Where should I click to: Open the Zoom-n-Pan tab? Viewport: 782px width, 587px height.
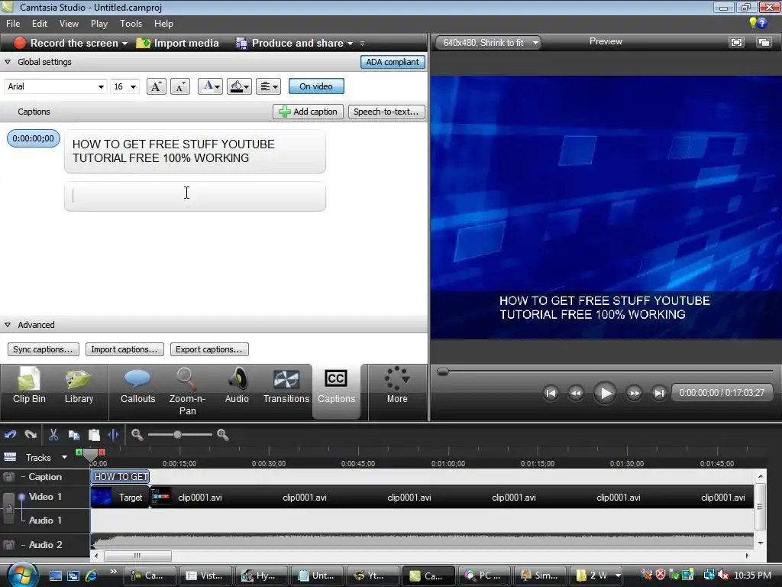(x=187, y=391)
